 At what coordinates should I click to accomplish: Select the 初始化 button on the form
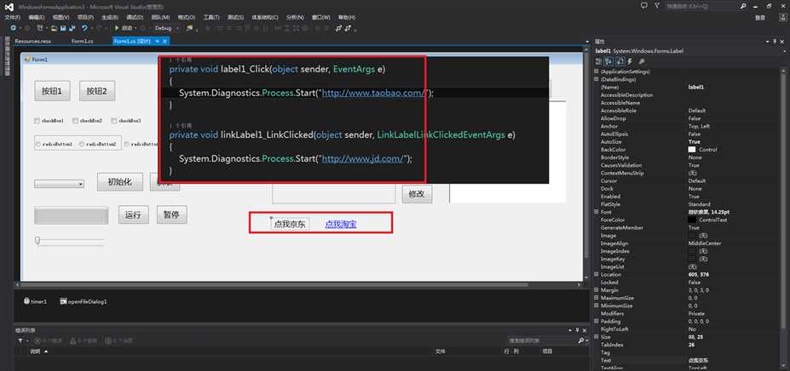click(120, 182)
